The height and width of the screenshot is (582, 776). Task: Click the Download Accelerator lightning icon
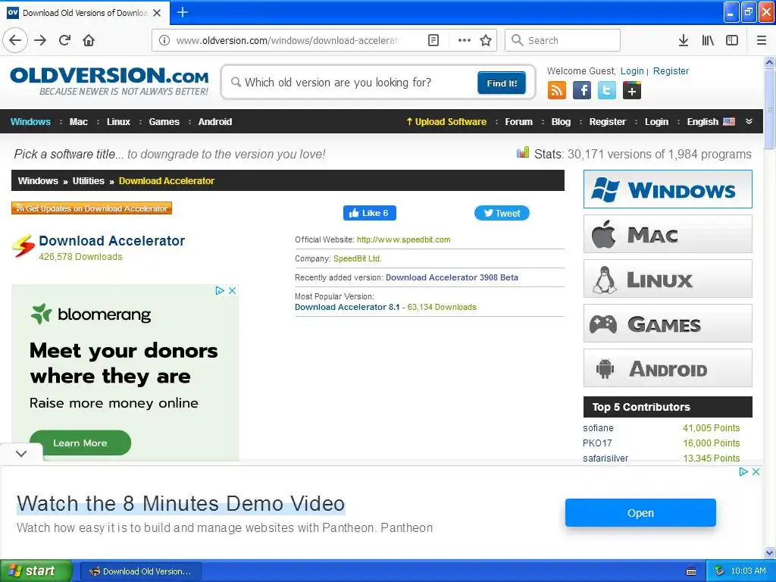pyautogui.click(x=23, y=246)
